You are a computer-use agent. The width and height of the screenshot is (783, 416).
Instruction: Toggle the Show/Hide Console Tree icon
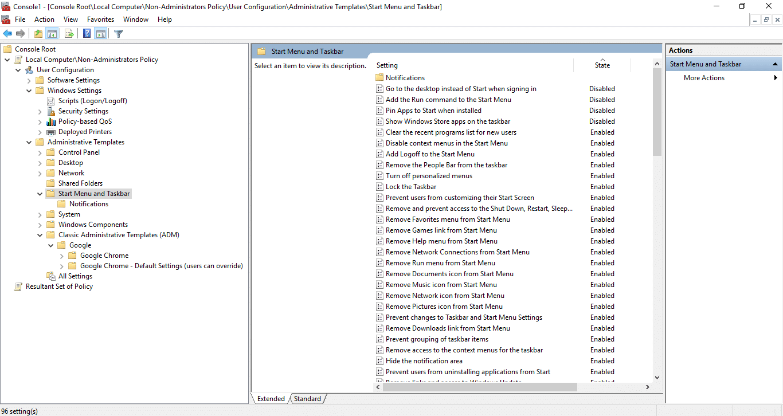tap(52, 34)
